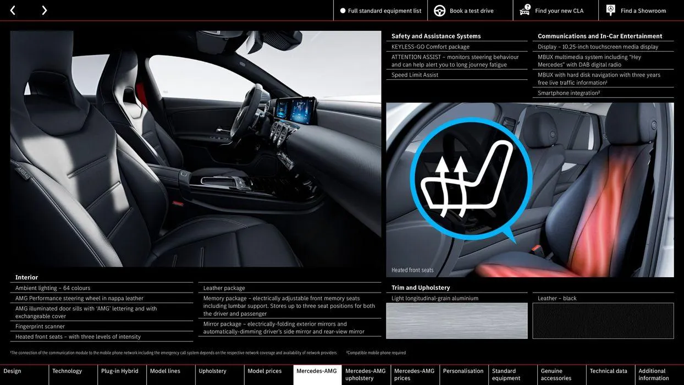Switch to the Personalisation section
Viewport: 684px width, 385px height.
coord(464,371)
